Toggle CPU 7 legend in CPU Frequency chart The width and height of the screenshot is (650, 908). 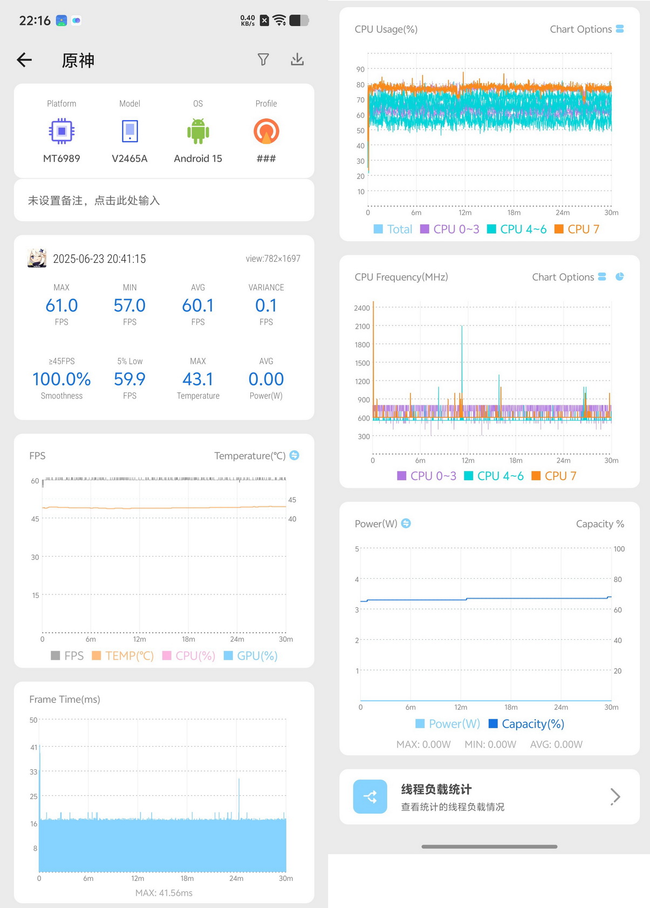[554, 476]
